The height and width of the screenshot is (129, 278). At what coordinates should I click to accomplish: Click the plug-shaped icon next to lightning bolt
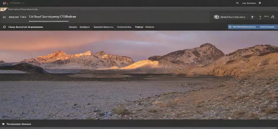(253, 17)
